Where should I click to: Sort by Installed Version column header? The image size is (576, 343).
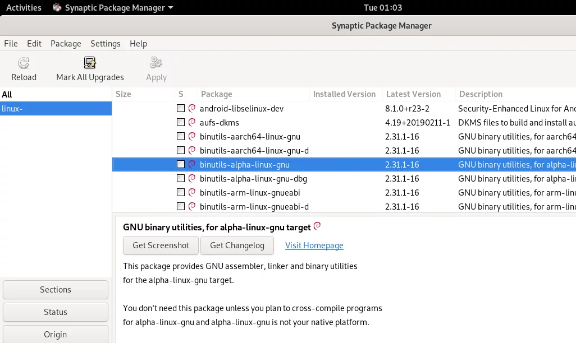pyautogui.click(x=346, y=94)
